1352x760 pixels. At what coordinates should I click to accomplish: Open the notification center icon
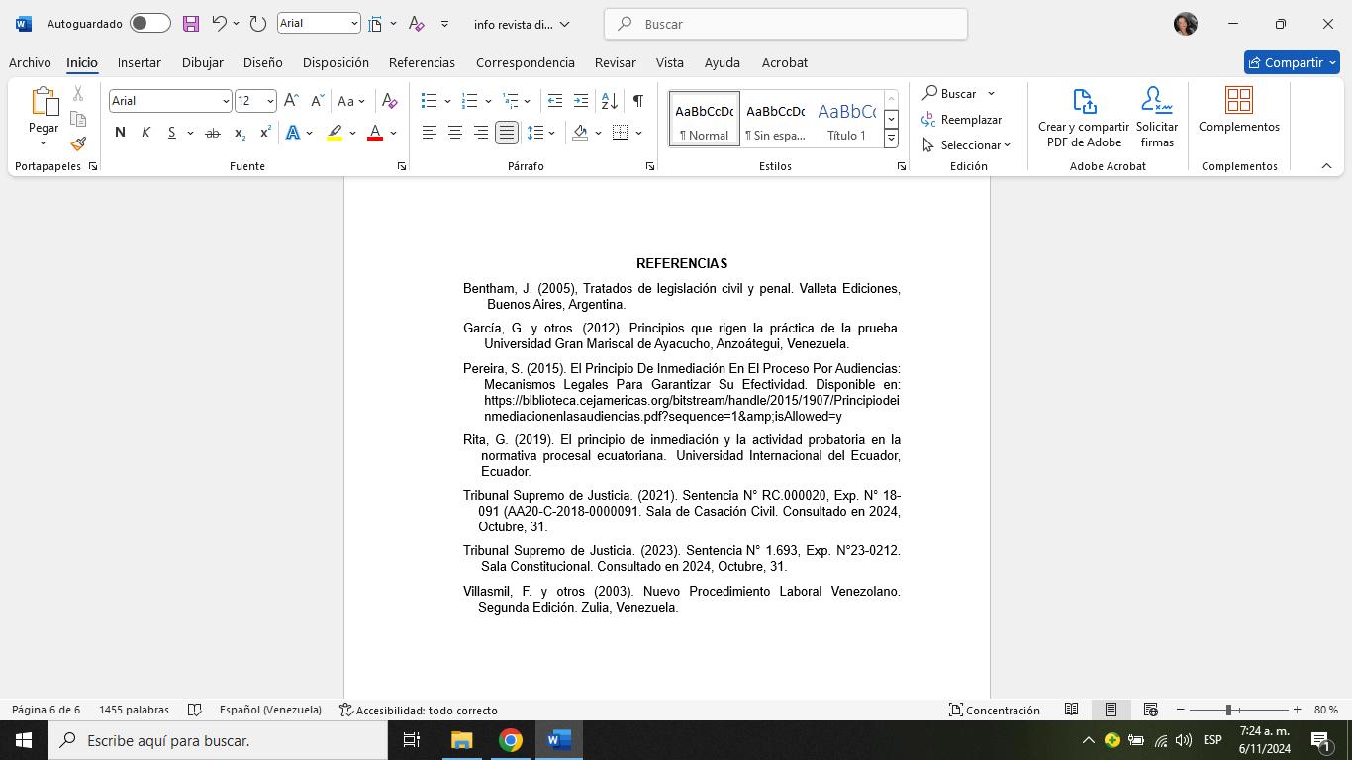1319,740
